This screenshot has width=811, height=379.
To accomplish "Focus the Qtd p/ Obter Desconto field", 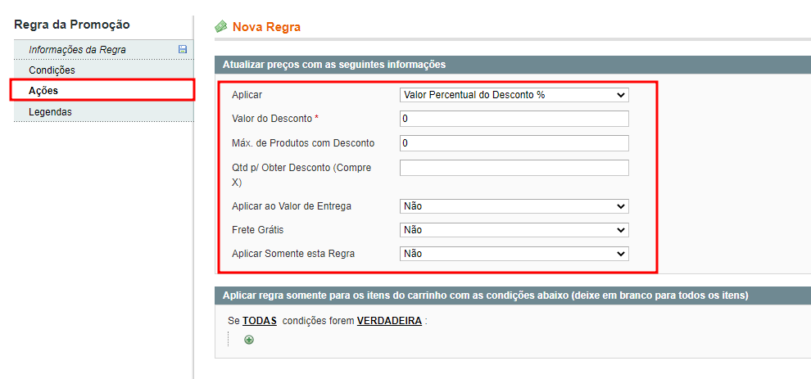I will click(514, 168).
